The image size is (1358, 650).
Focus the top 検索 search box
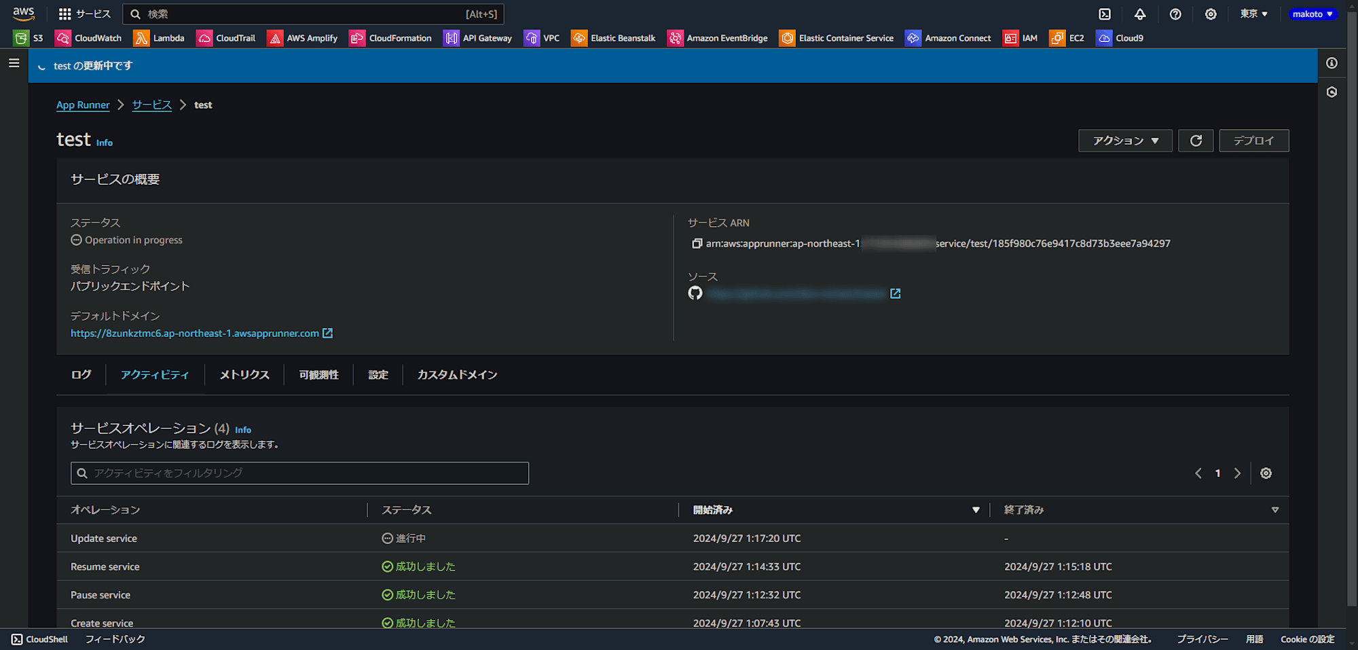pos(313,14)
